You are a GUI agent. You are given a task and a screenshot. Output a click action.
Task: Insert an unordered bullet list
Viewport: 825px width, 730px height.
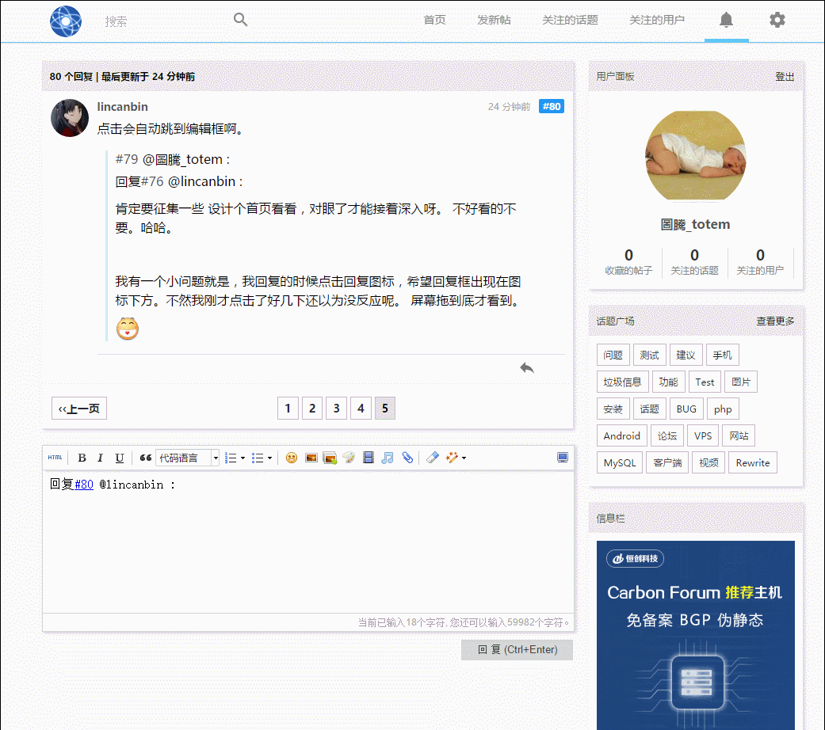(x=258, y=458)
